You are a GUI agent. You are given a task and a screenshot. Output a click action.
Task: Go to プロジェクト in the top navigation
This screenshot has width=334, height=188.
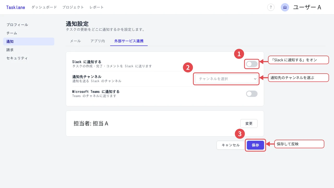(x=73, y=7)
